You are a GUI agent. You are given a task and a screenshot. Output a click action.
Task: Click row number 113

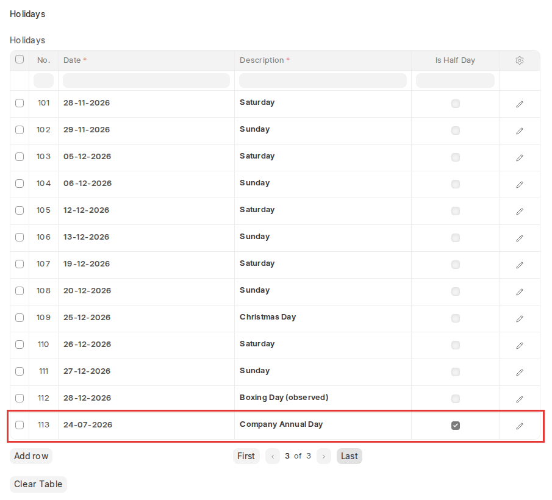tap(44, 425)
